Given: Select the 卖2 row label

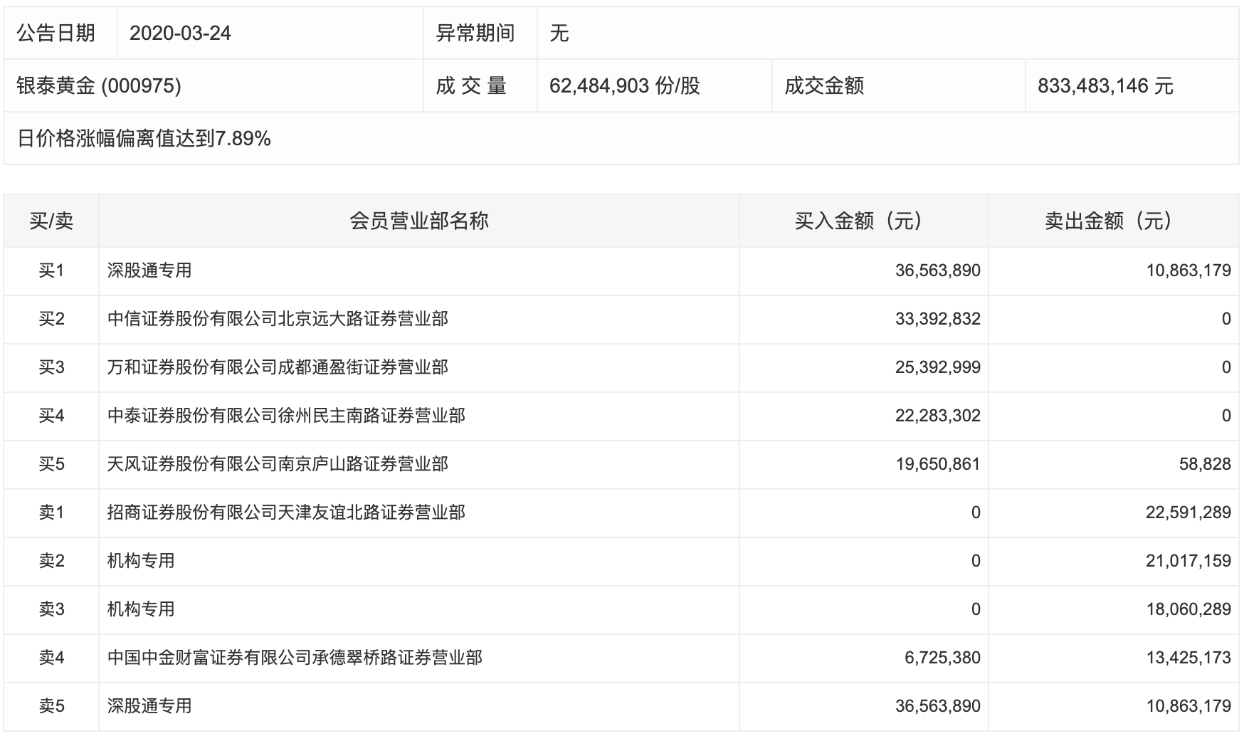Looking at the screenshot, I should (x=51, y=561).
